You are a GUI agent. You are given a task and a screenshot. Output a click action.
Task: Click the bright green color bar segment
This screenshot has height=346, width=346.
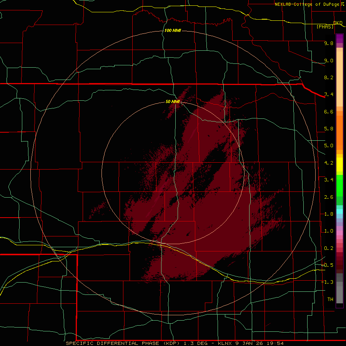(x=339, y=186)
